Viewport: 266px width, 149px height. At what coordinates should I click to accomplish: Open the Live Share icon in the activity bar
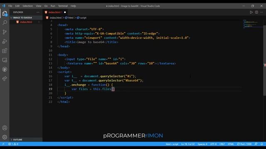(5, 79)
